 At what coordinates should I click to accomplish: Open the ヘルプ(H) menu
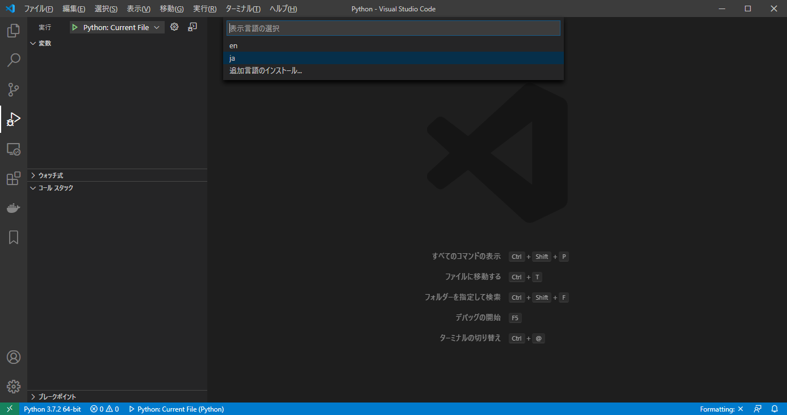coord(283,9)
